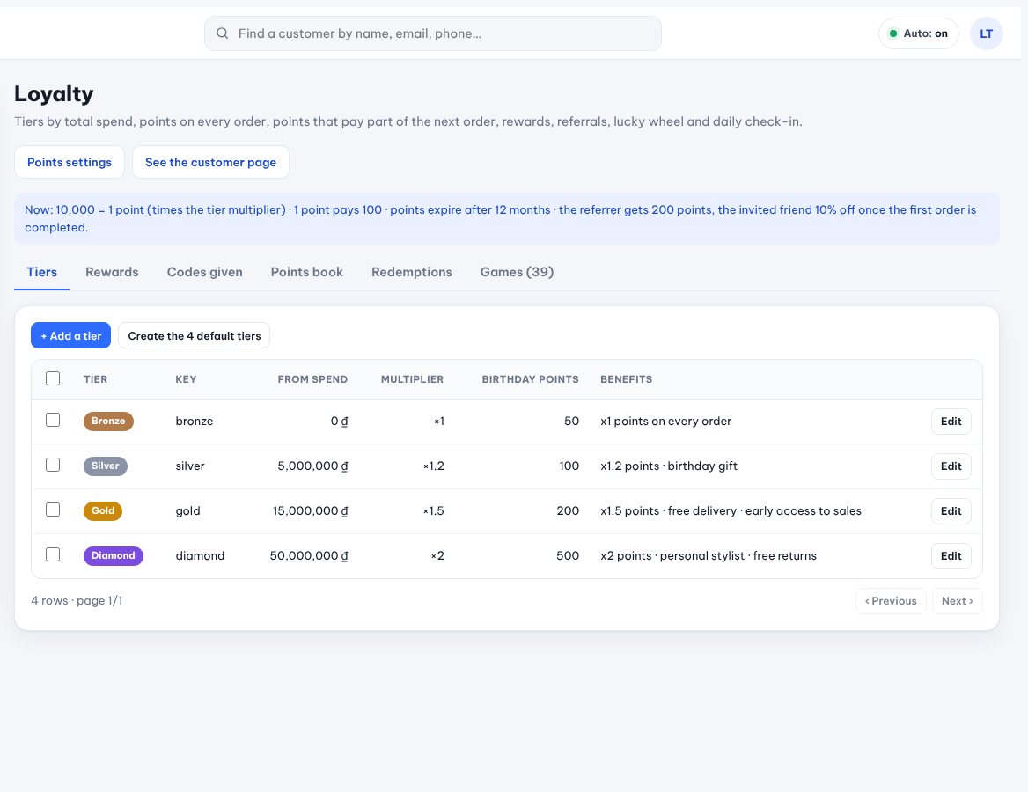Click the Loyalty page heading

(54, 94)
